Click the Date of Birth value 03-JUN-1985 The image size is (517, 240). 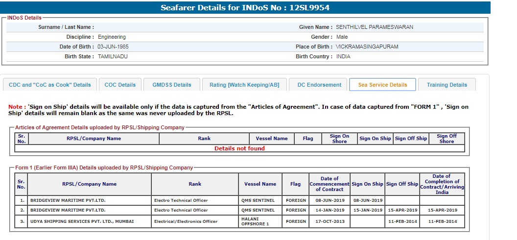(x=113, y=47)
